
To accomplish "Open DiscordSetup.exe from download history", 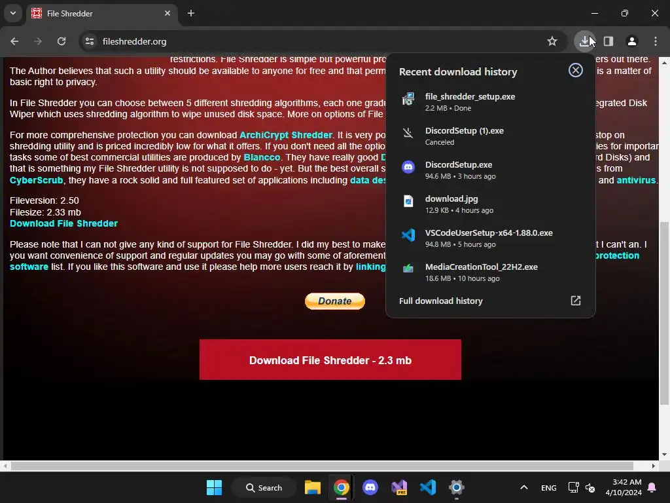I will (x=490, y=170).
